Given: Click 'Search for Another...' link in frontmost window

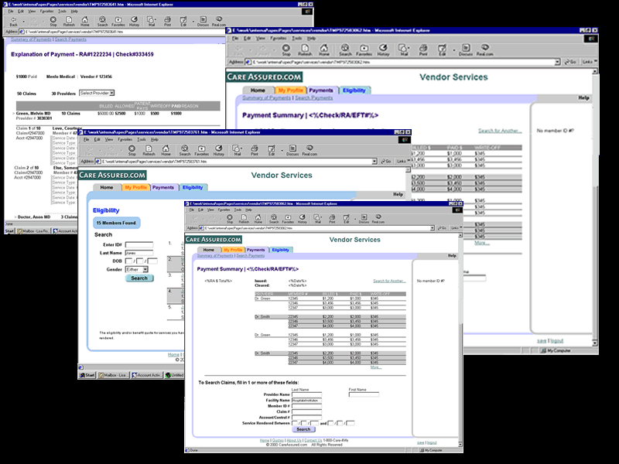Looking at the screenshot, I should coord(389,281).
